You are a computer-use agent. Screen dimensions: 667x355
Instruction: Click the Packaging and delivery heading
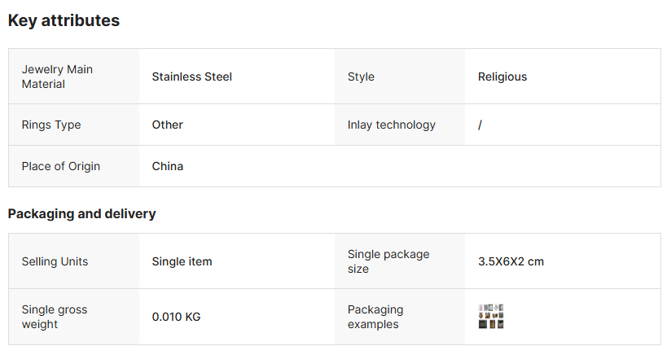pos(81,214)
